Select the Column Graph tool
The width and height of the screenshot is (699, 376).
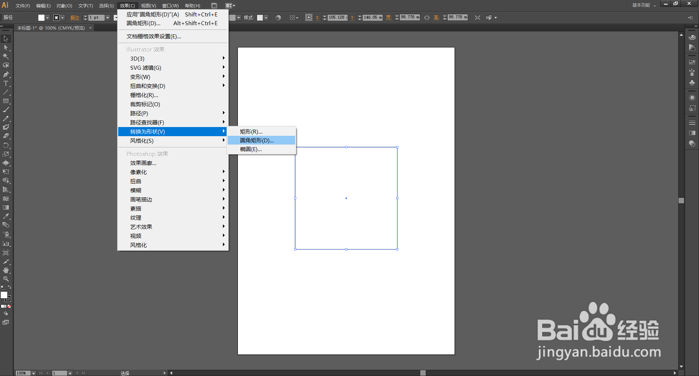point(6,243)
